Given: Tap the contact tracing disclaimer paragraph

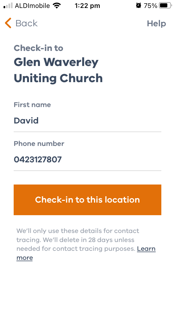Looking at the screenshot, I should [x=86, y=244].
